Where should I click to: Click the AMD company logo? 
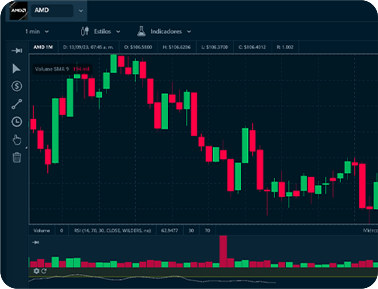[x=18, y=10]
